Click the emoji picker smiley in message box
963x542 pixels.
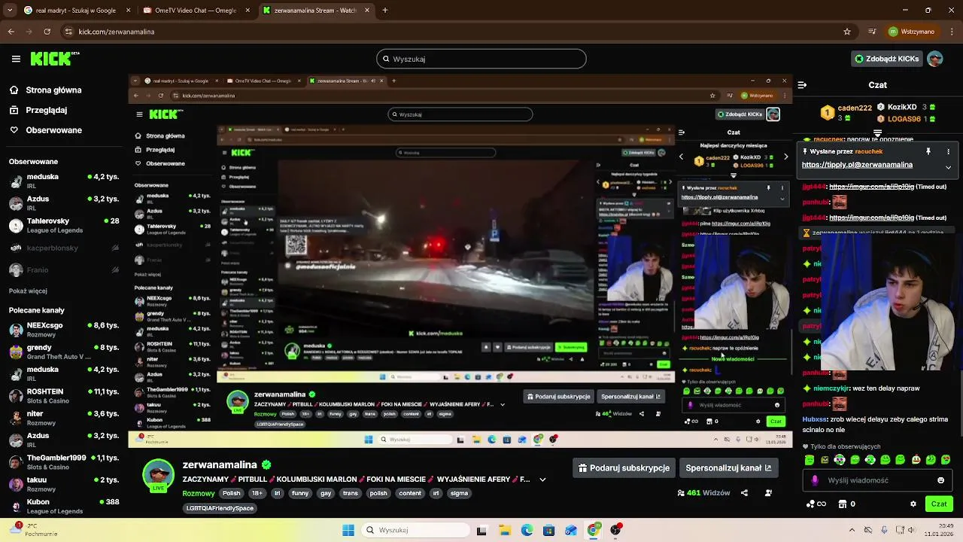click(x=940, y=480)
